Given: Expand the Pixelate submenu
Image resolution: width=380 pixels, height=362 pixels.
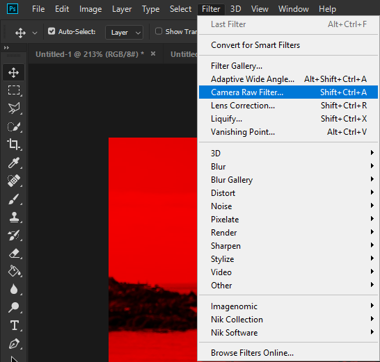Looking at the screenshot, I should click(288, 220).
